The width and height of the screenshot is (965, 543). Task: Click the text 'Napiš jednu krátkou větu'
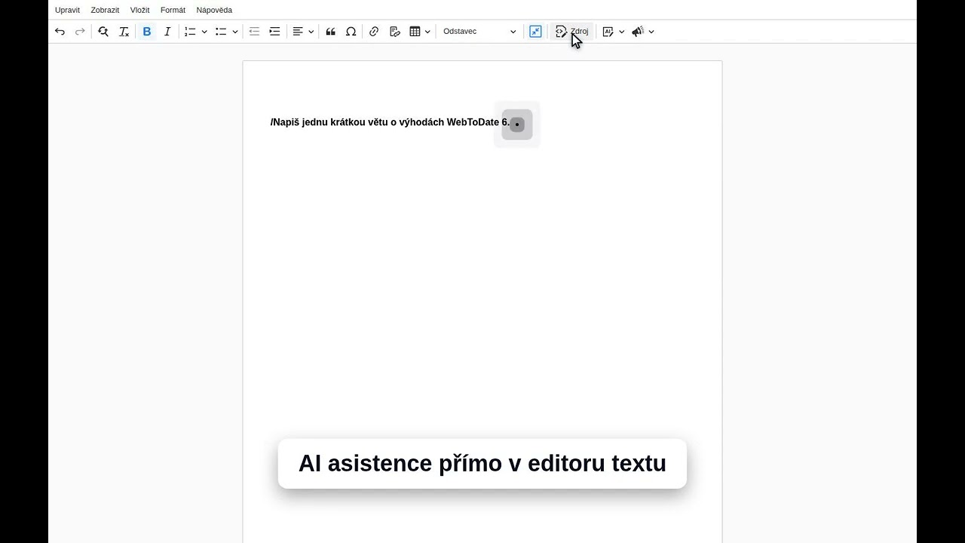[x=329, y=122]
